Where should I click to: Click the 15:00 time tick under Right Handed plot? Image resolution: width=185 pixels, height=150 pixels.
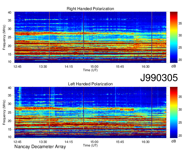click(94, 67)
